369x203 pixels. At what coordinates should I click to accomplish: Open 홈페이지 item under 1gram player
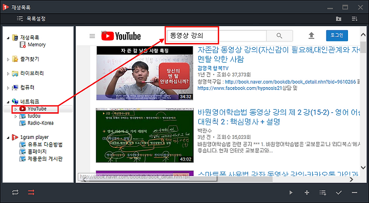(x=37, y=151)
